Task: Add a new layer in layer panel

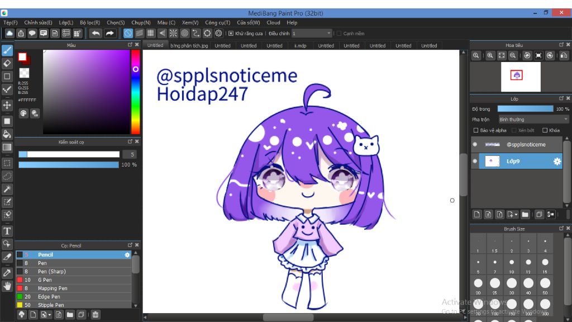Action: pyautogui.click(x=477, y=214)
